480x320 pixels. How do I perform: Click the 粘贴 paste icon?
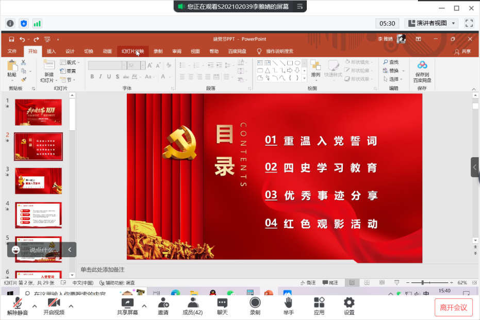[12, 66]
